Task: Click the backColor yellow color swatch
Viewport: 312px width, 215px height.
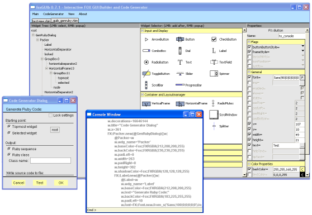Action: (x=302, y=169)
